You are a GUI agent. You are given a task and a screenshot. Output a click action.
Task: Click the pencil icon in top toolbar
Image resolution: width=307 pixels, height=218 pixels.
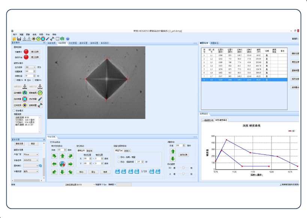tap(48, 39)
